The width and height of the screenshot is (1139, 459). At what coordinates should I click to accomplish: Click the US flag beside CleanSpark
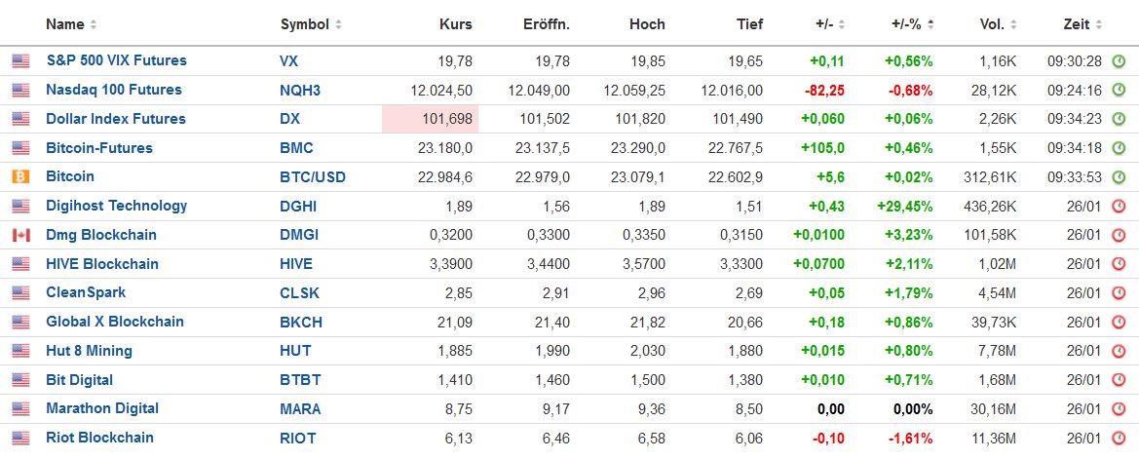point(20,292)
